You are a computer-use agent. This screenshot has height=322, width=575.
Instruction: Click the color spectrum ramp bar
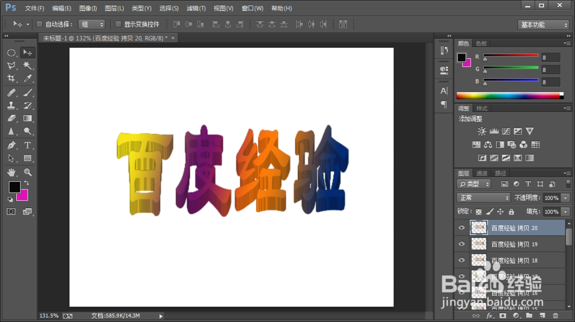pos(509,95)
